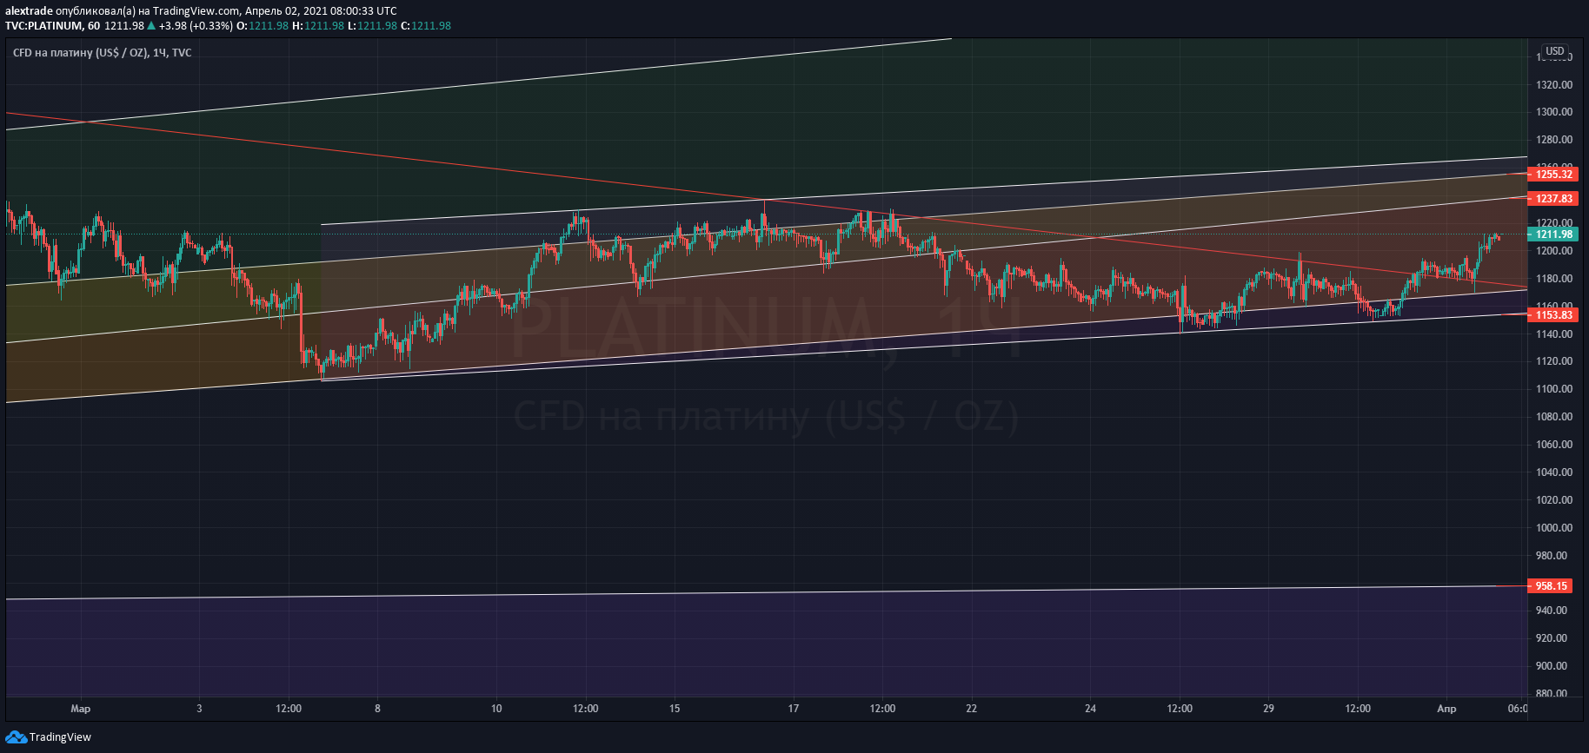This screenshot has width=1589, height=753.
Task: Click the alextrade author name
Action: [x=29, y=11]
